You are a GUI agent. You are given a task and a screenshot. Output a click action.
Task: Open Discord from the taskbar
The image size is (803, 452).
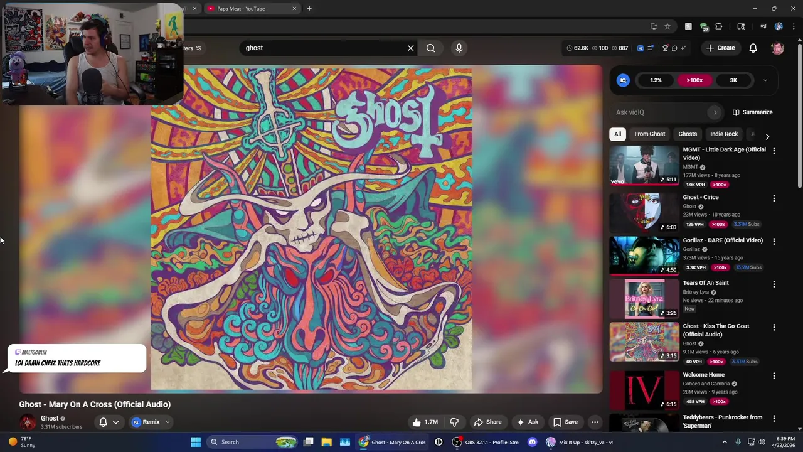pyautogui.click(x=533, y=442)
